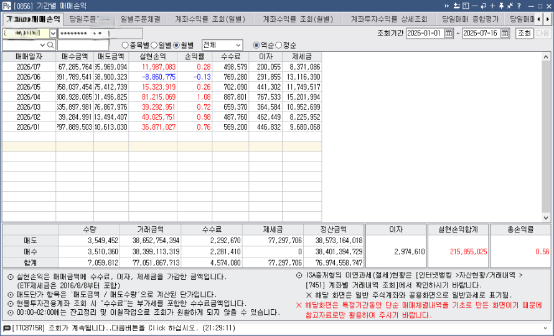The width and height of the screenshot is (554, 336).
Task: Select the 기간별 매매손익 tab
Action: click(x=33, y=19)
